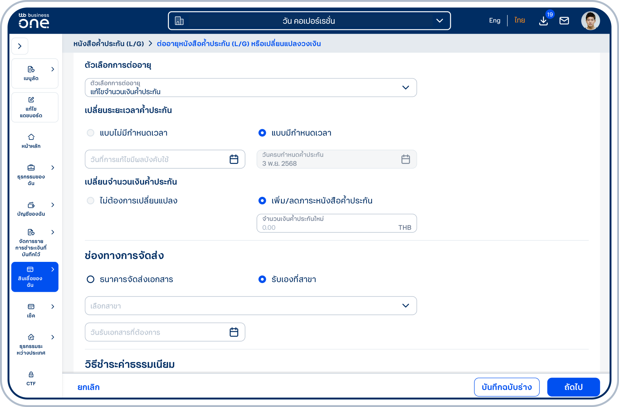Screen dimensions: 619x407
Task: Open calendar for วันรับเอกสารที่ต้องการ field
Action: coord(234,332)
